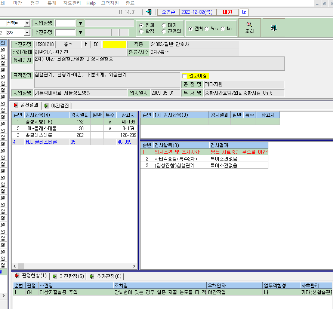Click the 조회 magnifier search button
The height and width of the screenshot is (309, 333).
(250, 28)
